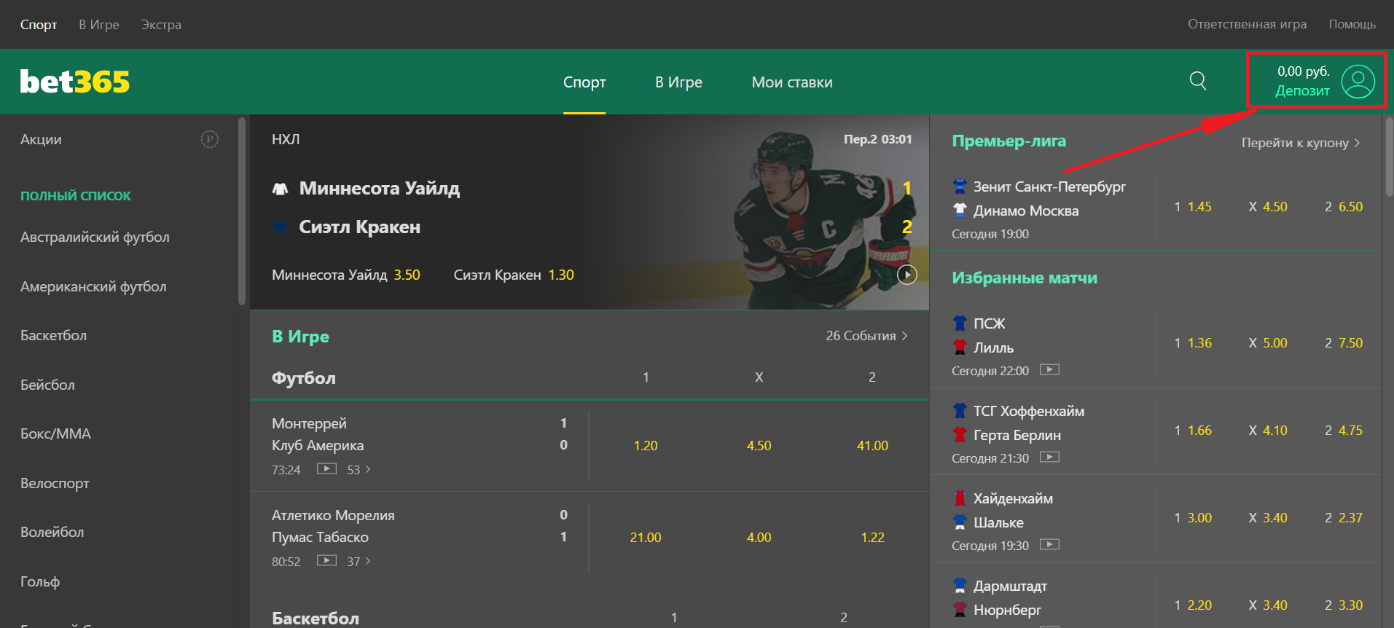Click the Шальке jersey icon

[960, 522]
